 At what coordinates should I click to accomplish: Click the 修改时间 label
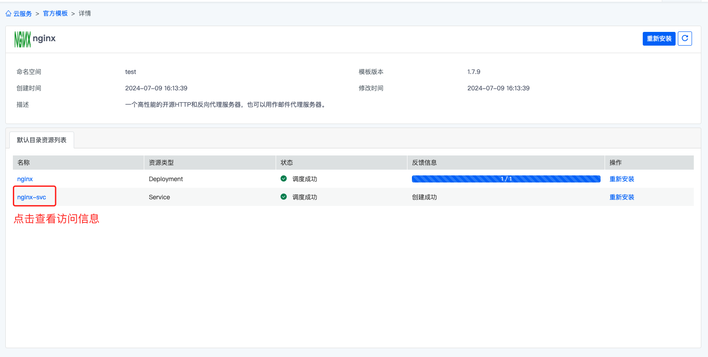click(x=371, y=88)
